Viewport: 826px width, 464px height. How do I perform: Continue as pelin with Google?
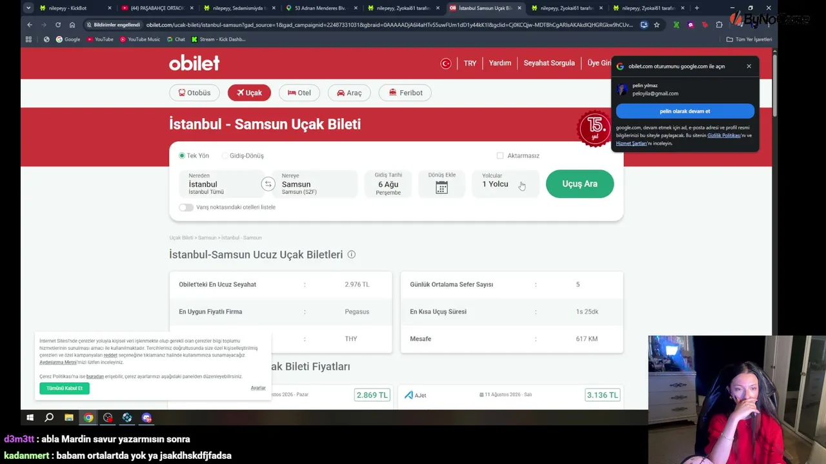point(685,111)
